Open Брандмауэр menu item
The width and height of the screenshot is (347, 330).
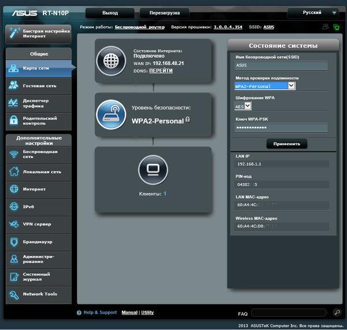point(39,242)
